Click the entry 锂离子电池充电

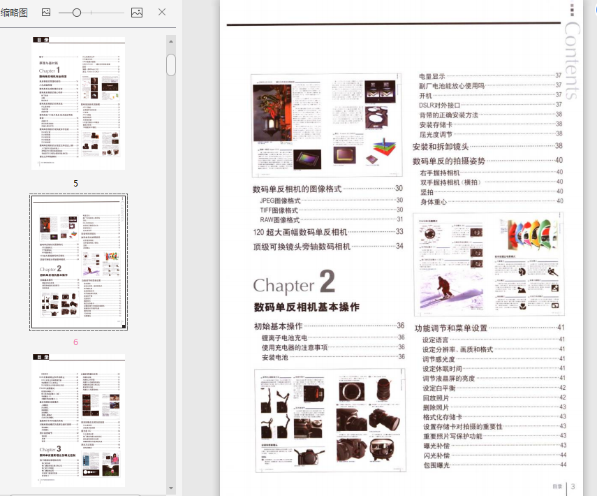click(284, 338)
